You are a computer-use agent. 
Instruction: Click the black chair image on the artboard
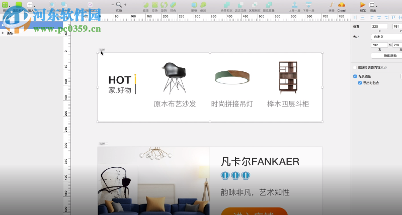174,77
